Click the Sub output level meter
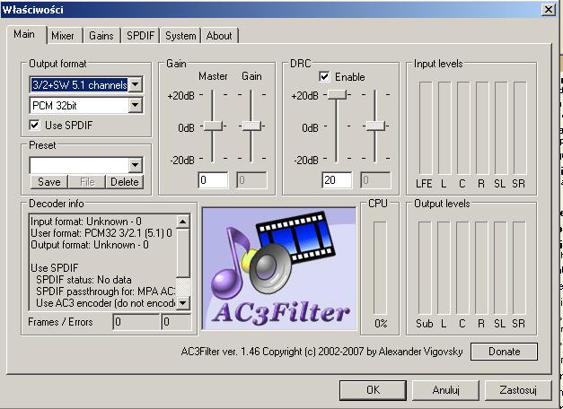The image size is (563, 409). 425,268
